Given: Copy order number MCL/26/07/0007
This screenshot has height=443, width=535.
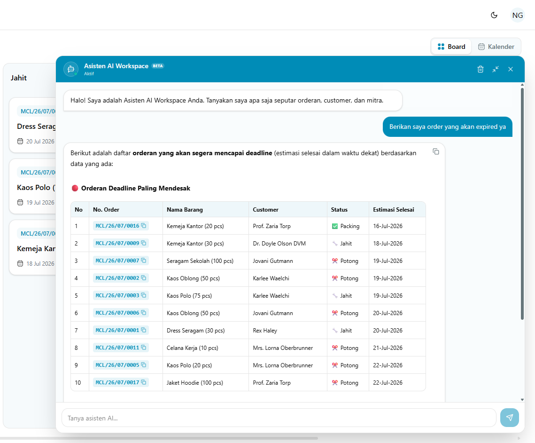Looking at the screenshot, I should pos(144,261).
